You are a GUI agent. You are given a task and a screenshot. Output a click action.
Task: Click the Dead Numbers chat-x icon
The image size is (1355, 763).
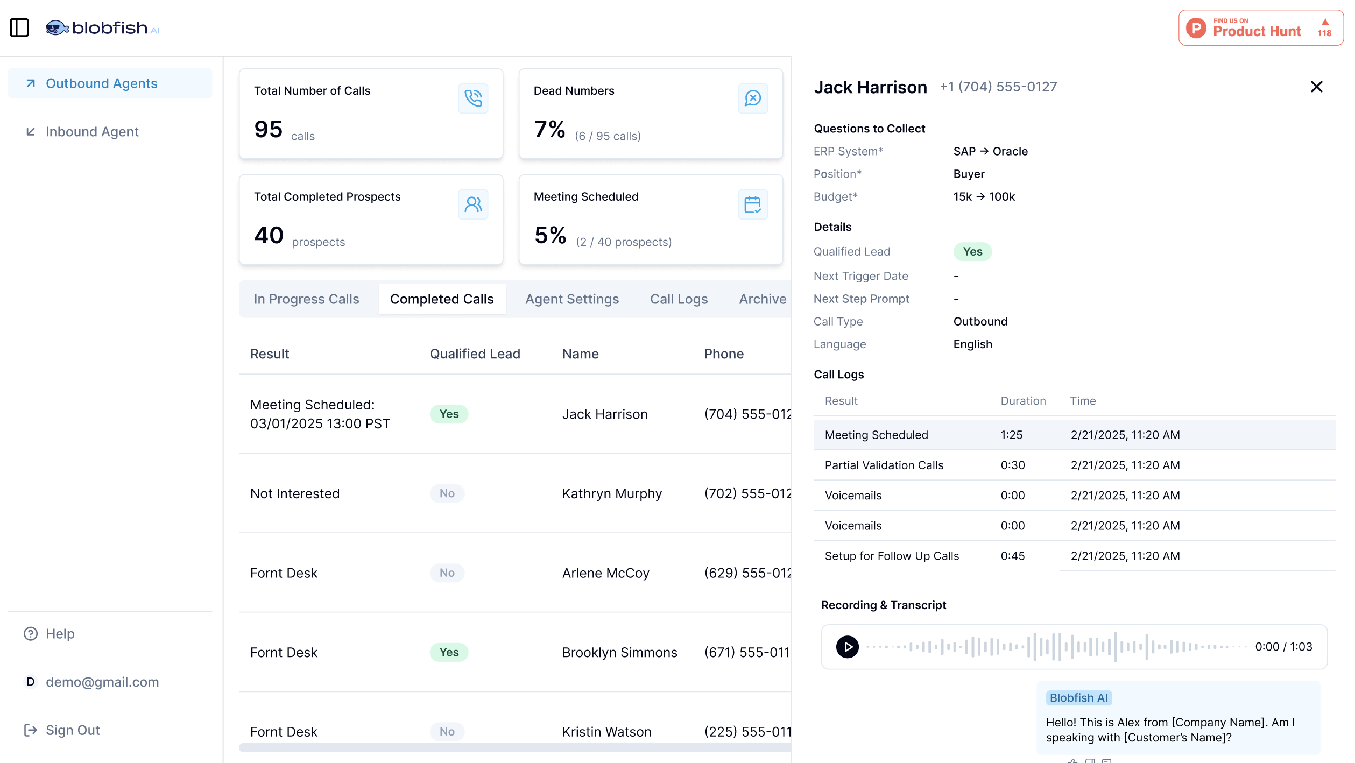tap(752, 98)
